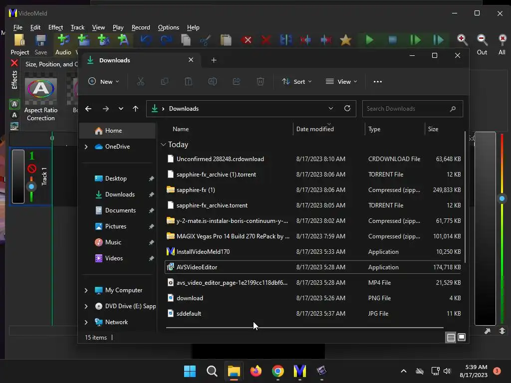
Task: Select the Aspect Ratio Correction effect thumbnail
Action: coord(41,89)
